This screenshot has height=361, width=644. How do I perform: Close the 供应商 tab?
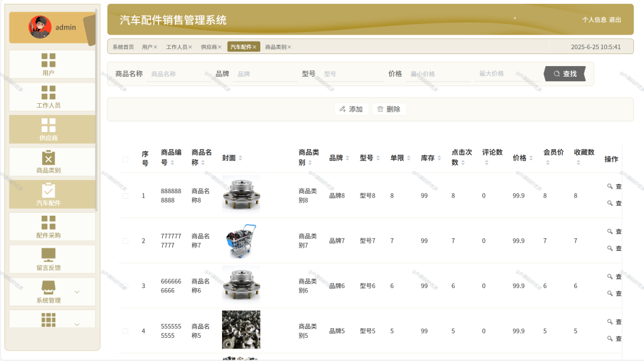219,47
